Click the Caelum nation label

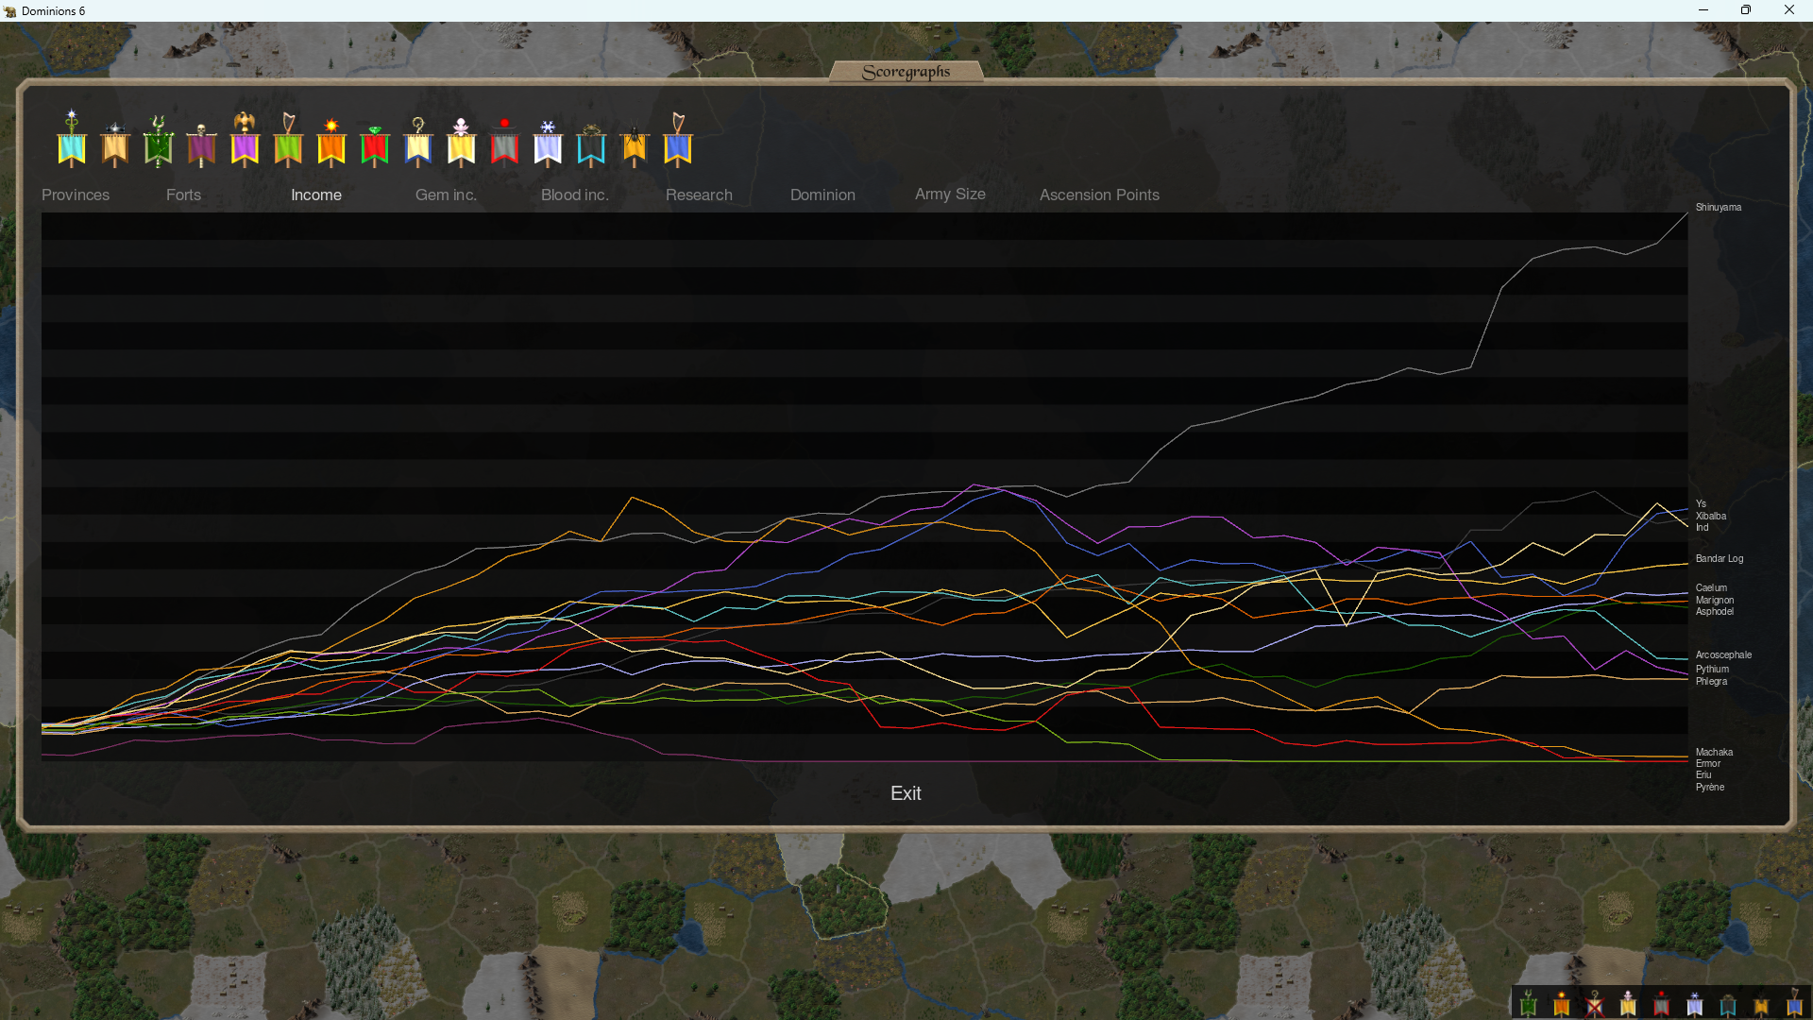[x=1711, y=587]
